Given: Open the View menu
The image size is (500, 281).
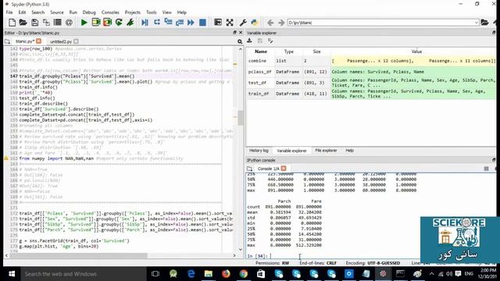Looking at the screenshot, I should click(166, 12).
